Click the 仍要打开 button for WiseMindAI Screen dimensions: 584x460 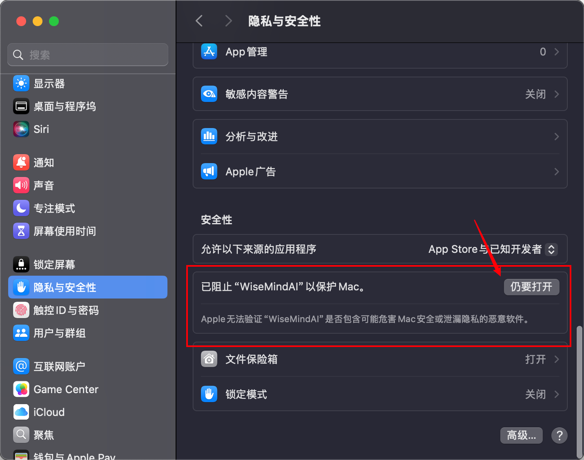531,287
